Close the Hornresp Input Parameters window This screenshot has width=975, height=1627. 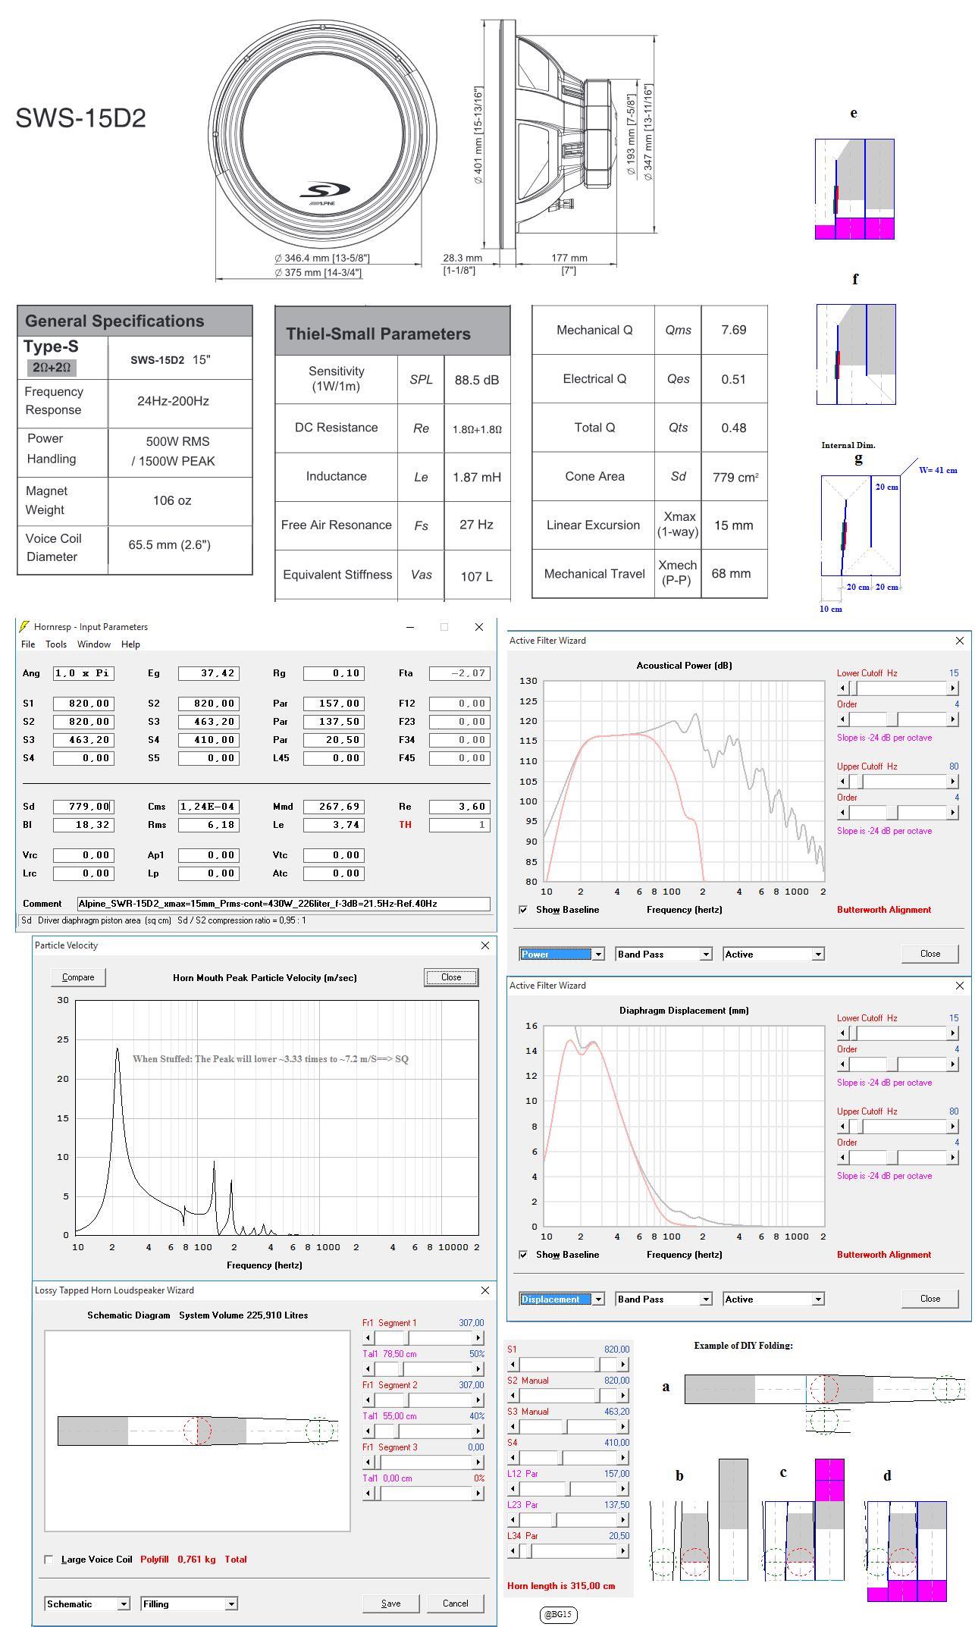(478, 626)
